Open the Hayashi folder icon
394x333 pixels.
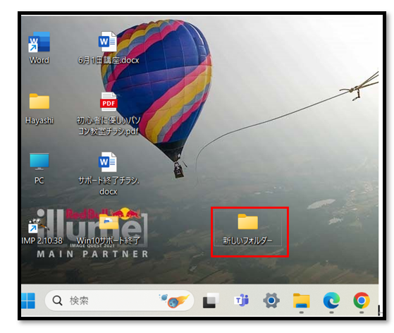39,101
